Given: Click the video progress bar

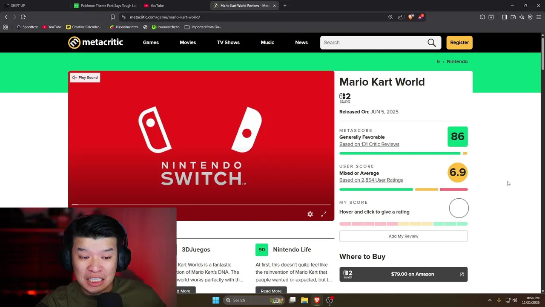Looking at the screenshot, I should pos(201,205).
